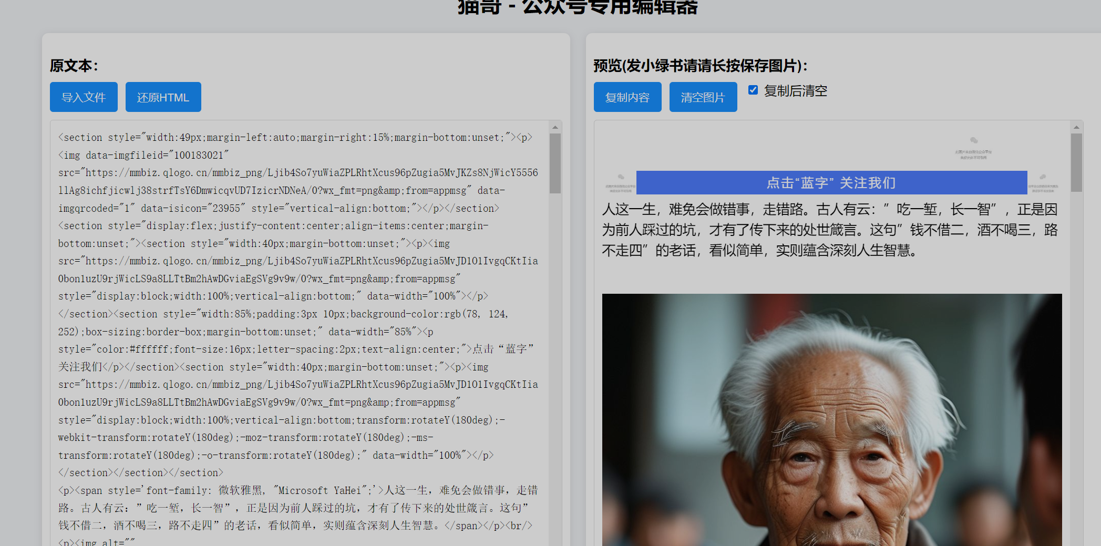
Task: Click the code line starting style="color:#ffffff
Action: [x=296, y=349]
